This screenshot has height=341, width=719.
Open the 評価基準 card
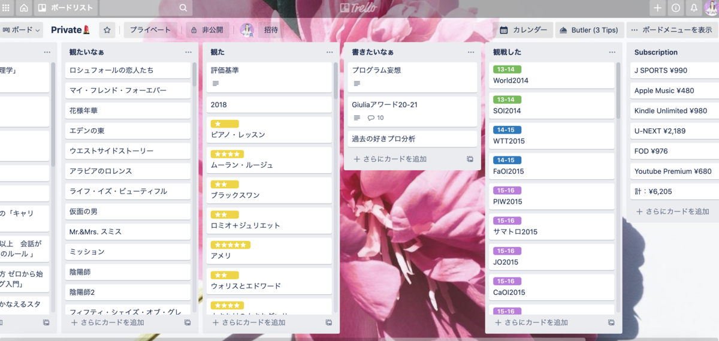pos(269,77)
